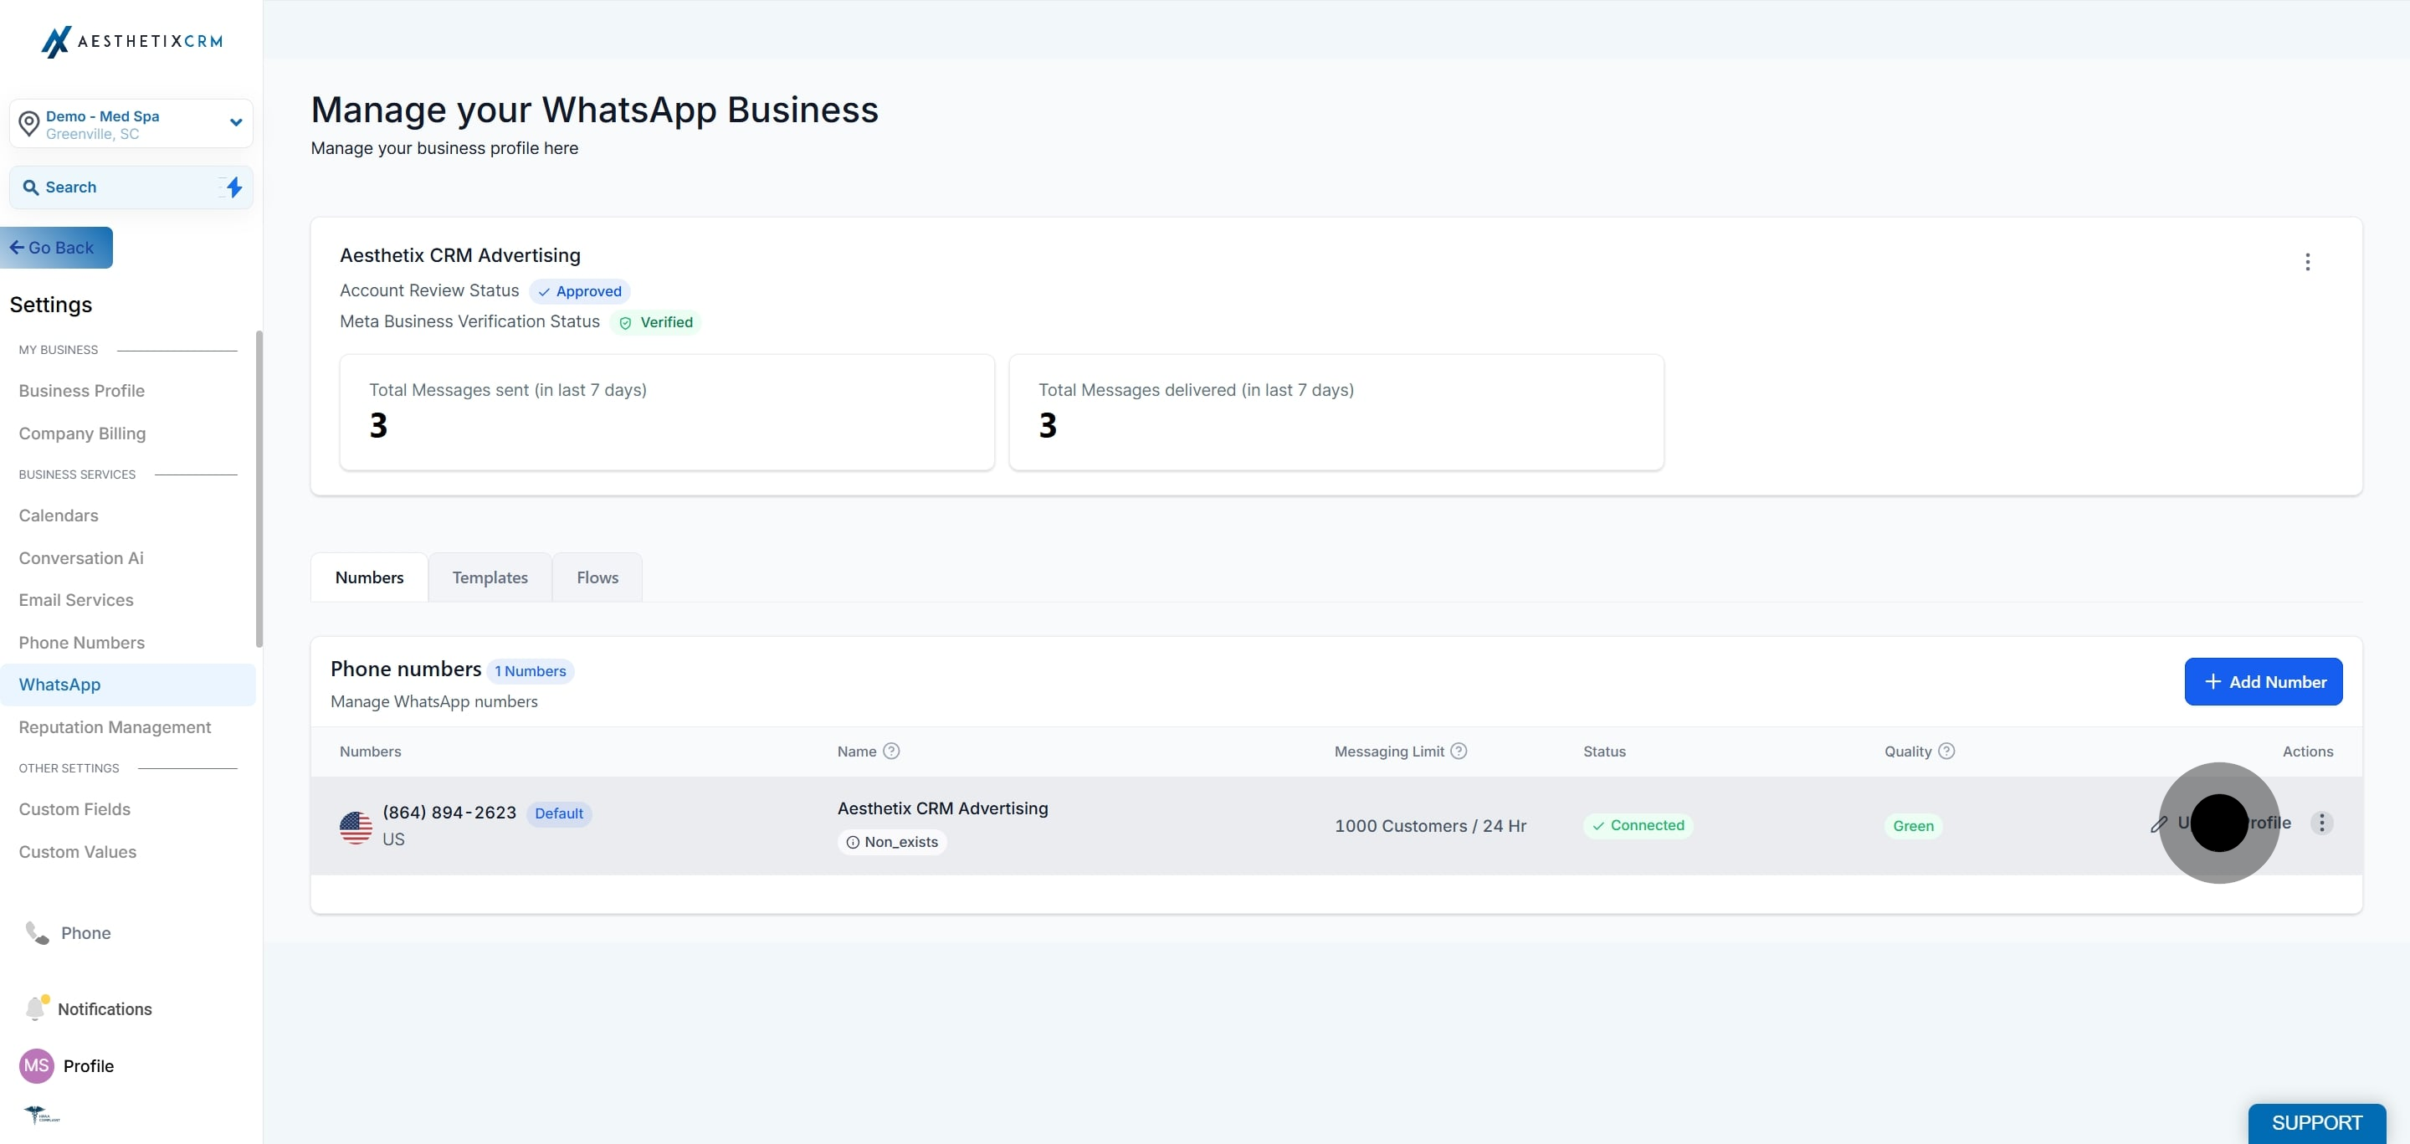Click the Messaging Limit help icon
Viewport: 2410px width, 1144px height.
(x=1459, y=752)
